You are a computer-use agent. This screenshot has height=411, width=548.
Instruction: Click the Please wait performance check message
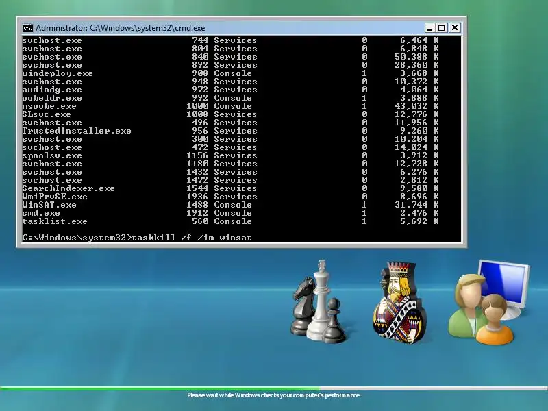click(x=274, y=395)
